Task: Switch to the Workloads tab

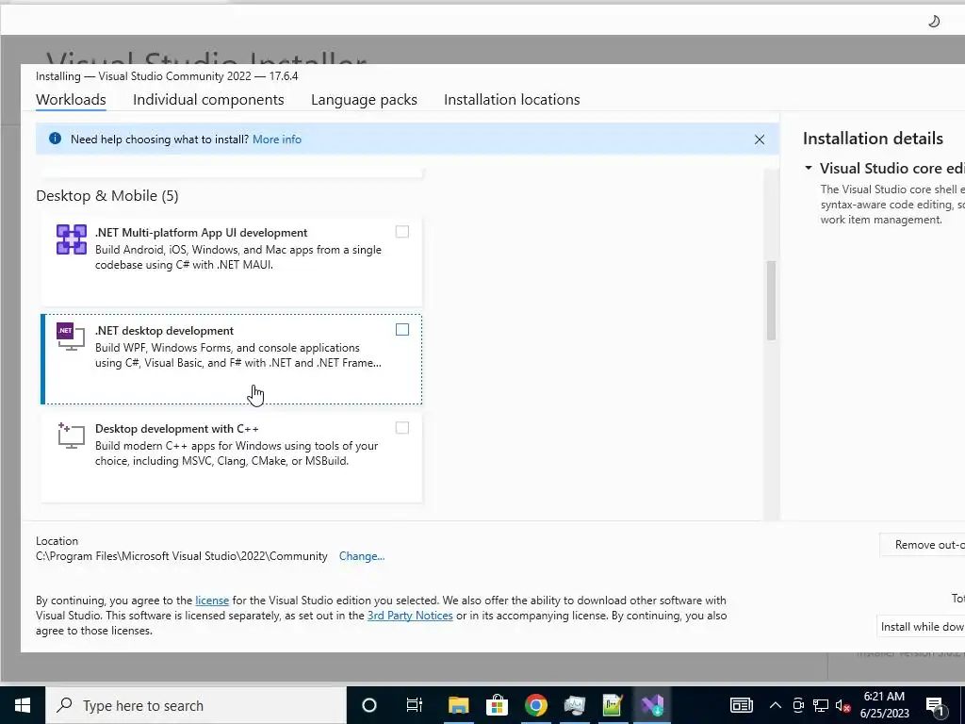Action: click(71, 99)
